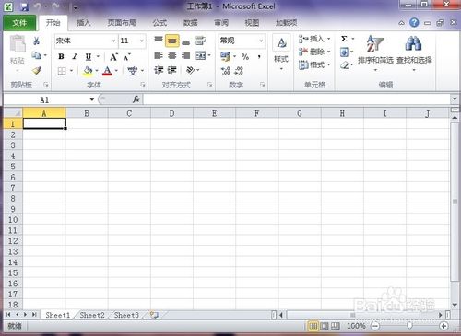Screen dimensions: 461x336
Task: Click the cell borders icon
Action: tap(62, 71)
